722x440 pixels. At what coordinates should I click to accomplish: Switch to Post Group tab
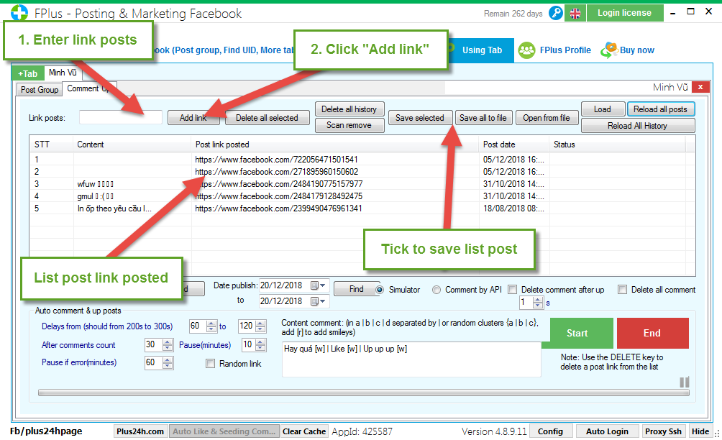[40, 90]
